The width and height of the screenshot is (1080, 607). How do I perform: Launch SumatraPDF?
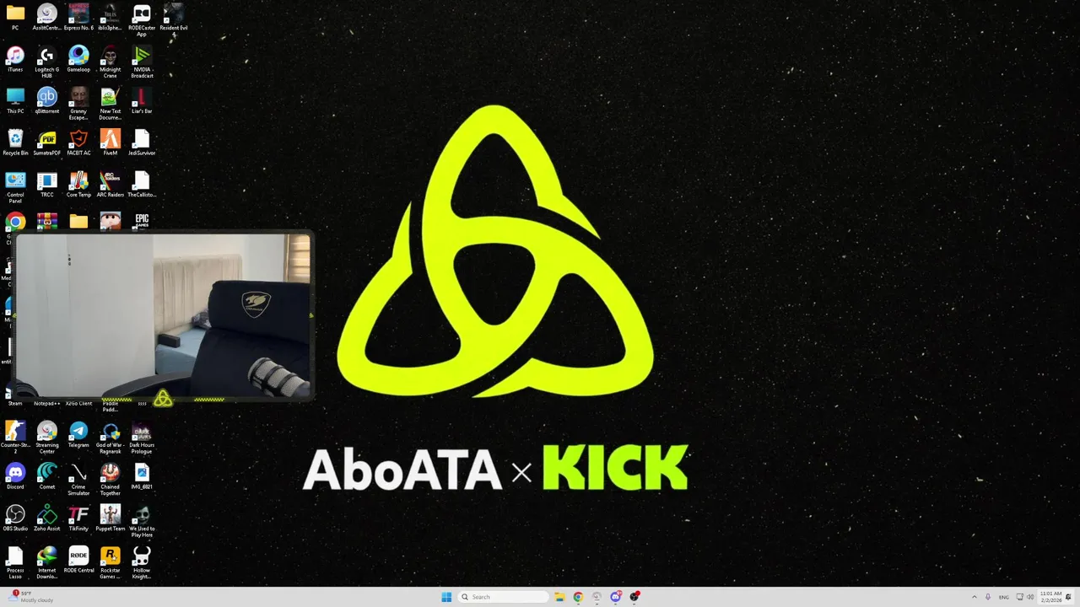pos(47,143)
